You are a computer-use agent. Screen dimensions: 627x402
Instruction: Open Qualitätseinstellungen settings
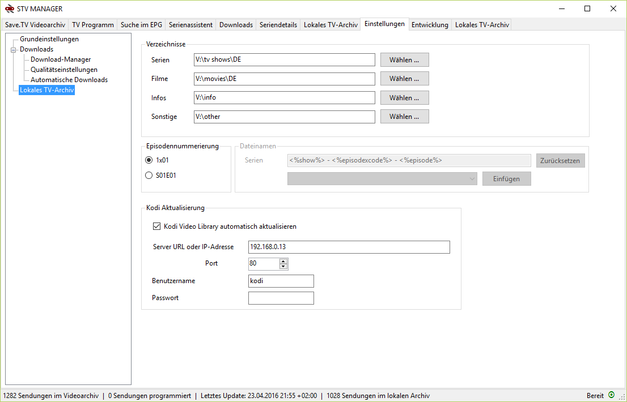click(x=65, y=69)
